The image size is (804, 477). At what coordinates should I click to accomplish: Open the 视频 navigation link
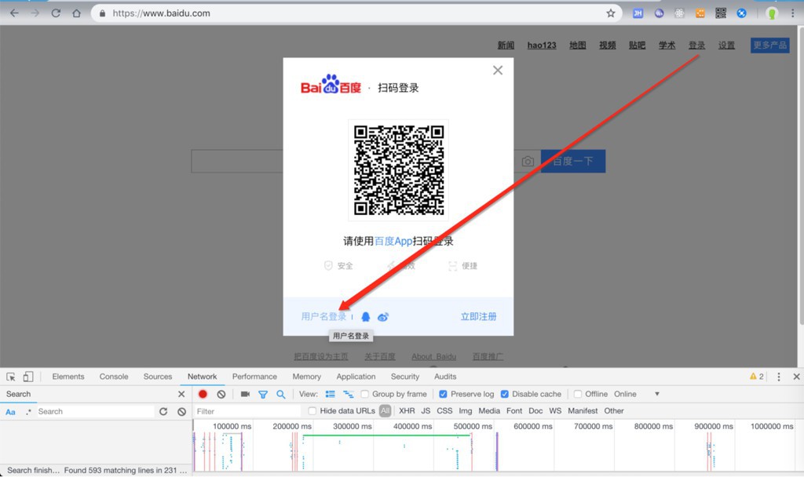coord(608,45)
